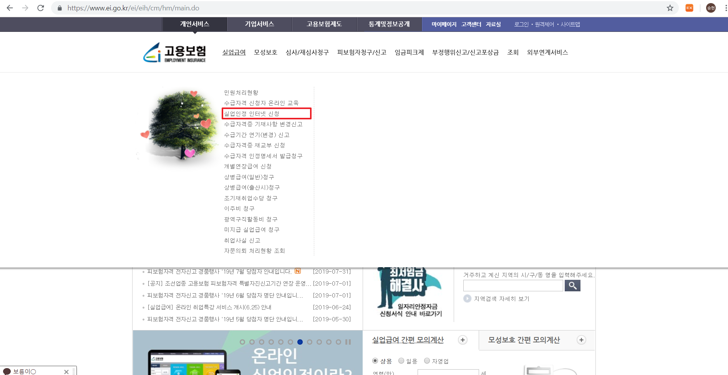Select the first banner slide dot
Image resolution: width=728 pixels, height=375 pixels.
tap(242, 342)
